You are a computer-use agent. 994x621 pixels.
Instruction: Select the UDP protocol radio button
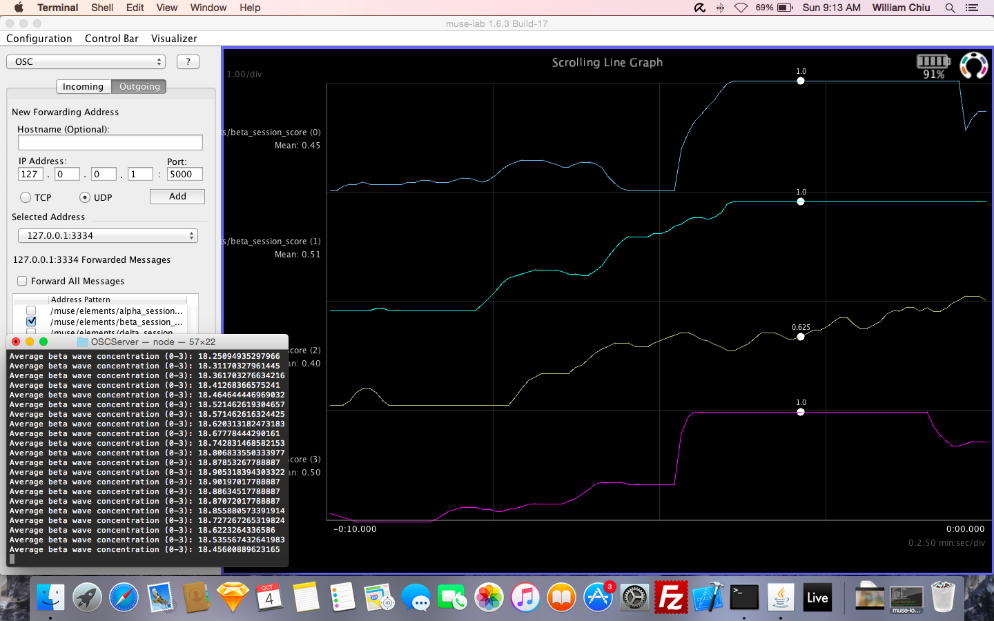coord(85,197)
